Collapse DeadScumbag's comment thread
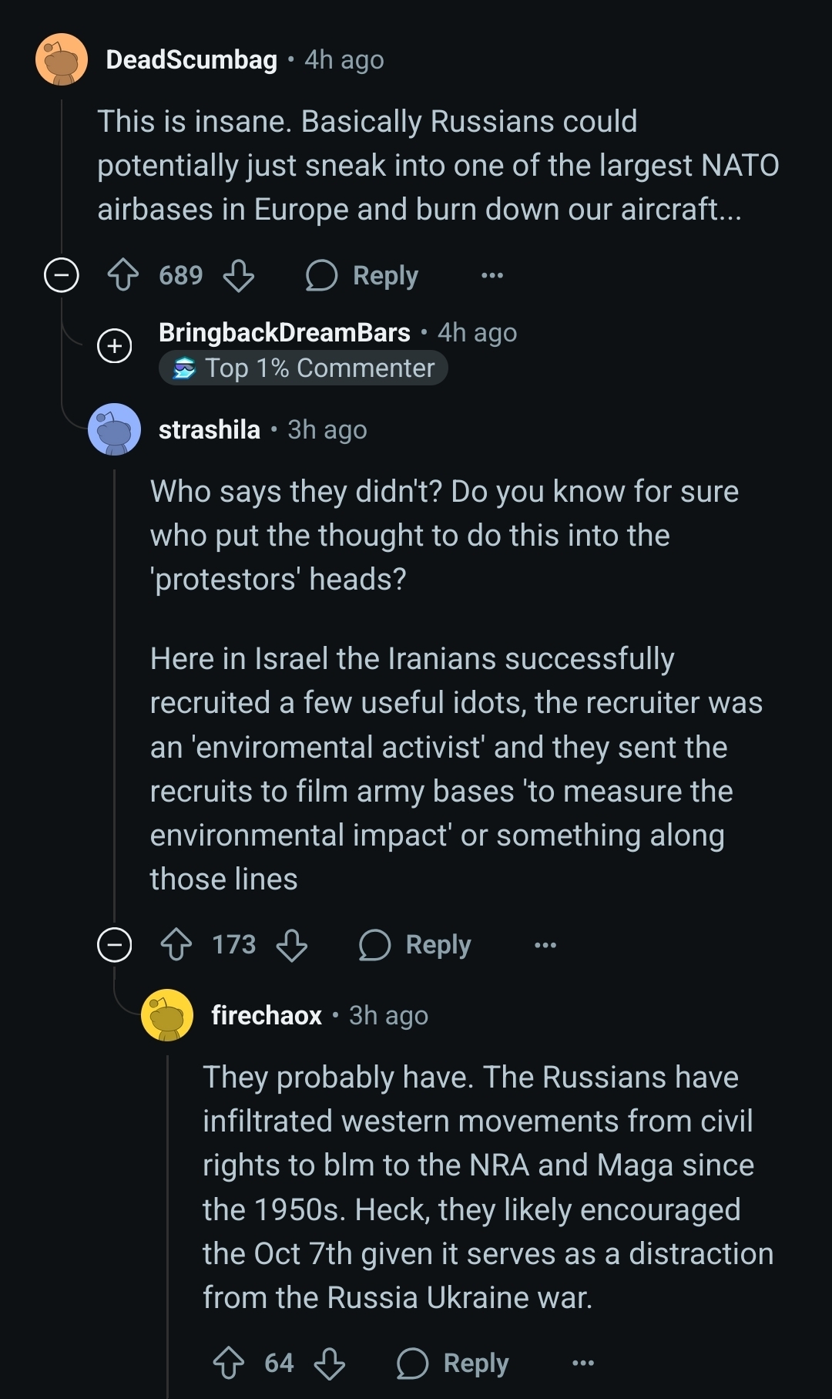 coord(62,275)
